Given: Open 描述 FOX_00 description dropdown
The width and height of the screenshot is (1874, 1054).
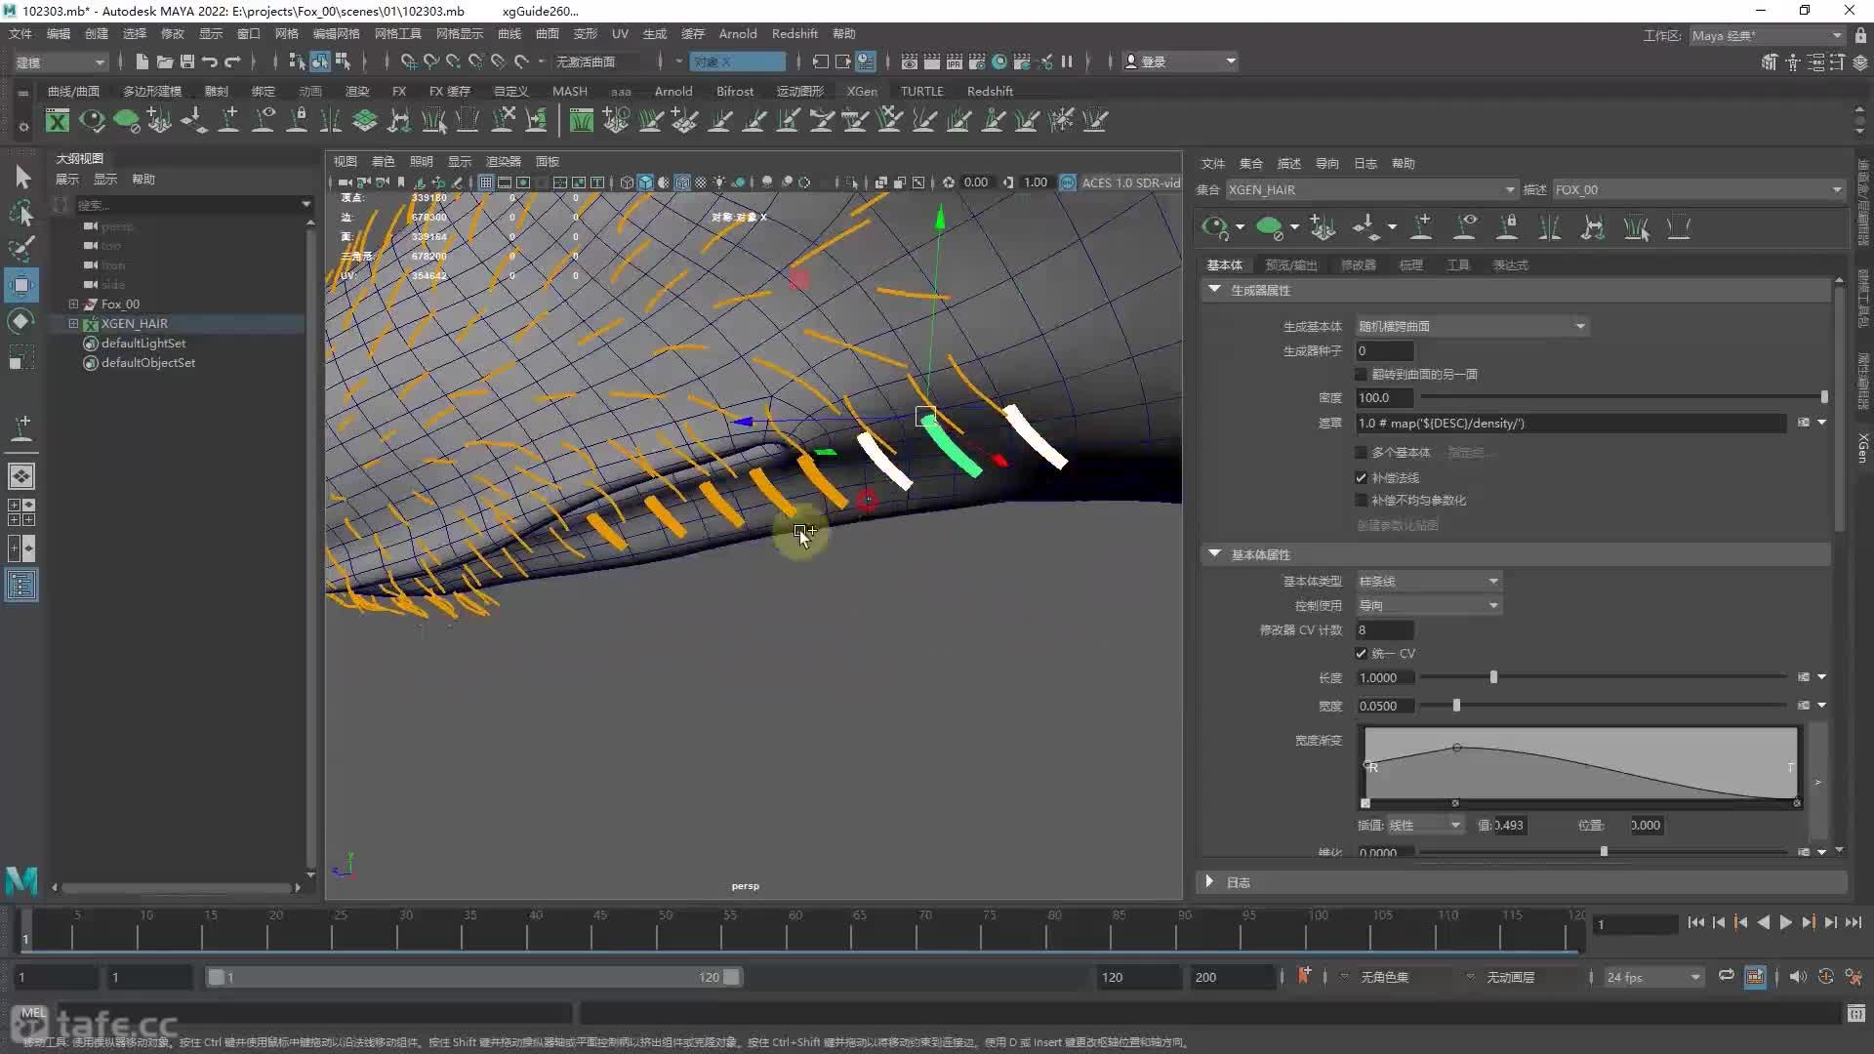Looking at the screenshot, I should pyautogui.click(x=1697, y=189).
